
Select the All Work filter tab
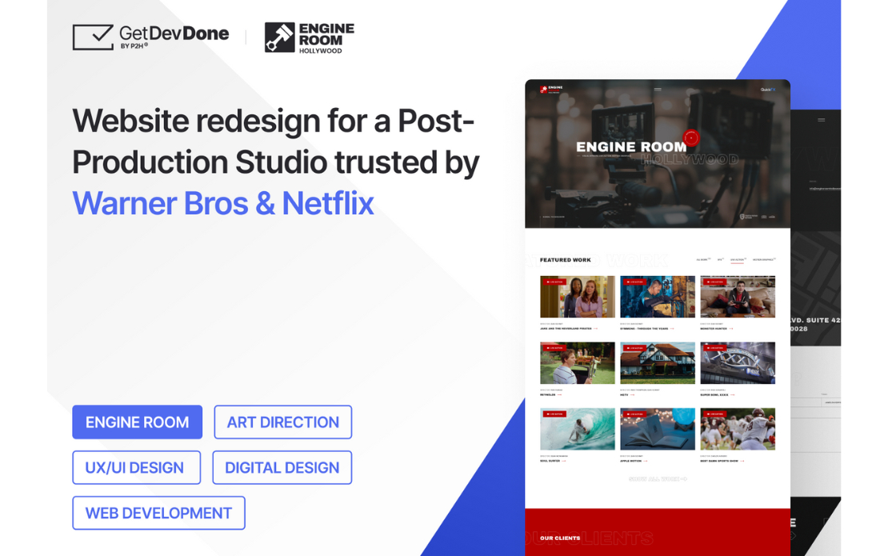point(703,259)
